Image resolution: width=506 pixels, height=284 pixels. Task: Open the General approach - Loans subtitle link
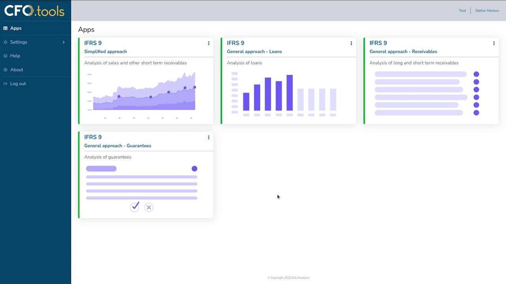click(x=254, y=52)
